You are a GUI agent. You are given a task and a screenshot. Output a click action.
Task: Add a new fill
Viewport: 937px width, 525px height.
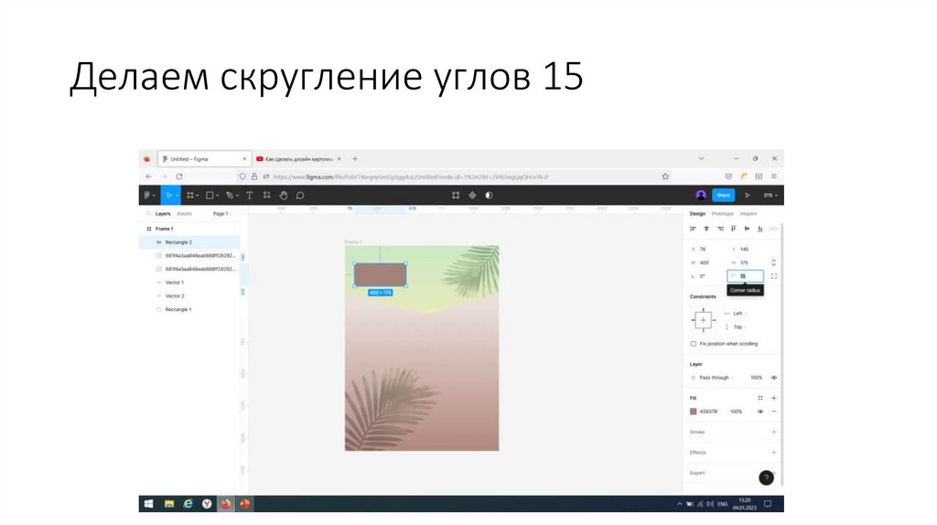[774, 398]
